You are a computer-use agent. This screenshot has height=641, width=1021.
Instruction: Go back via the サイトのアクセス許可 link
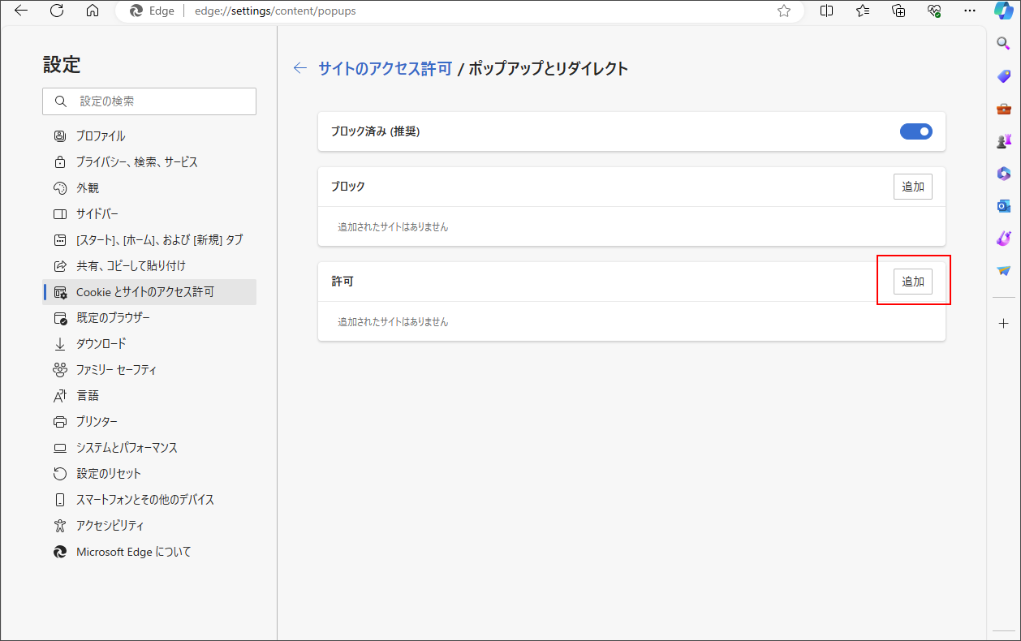pyautogui.click(x=385, y=69)
